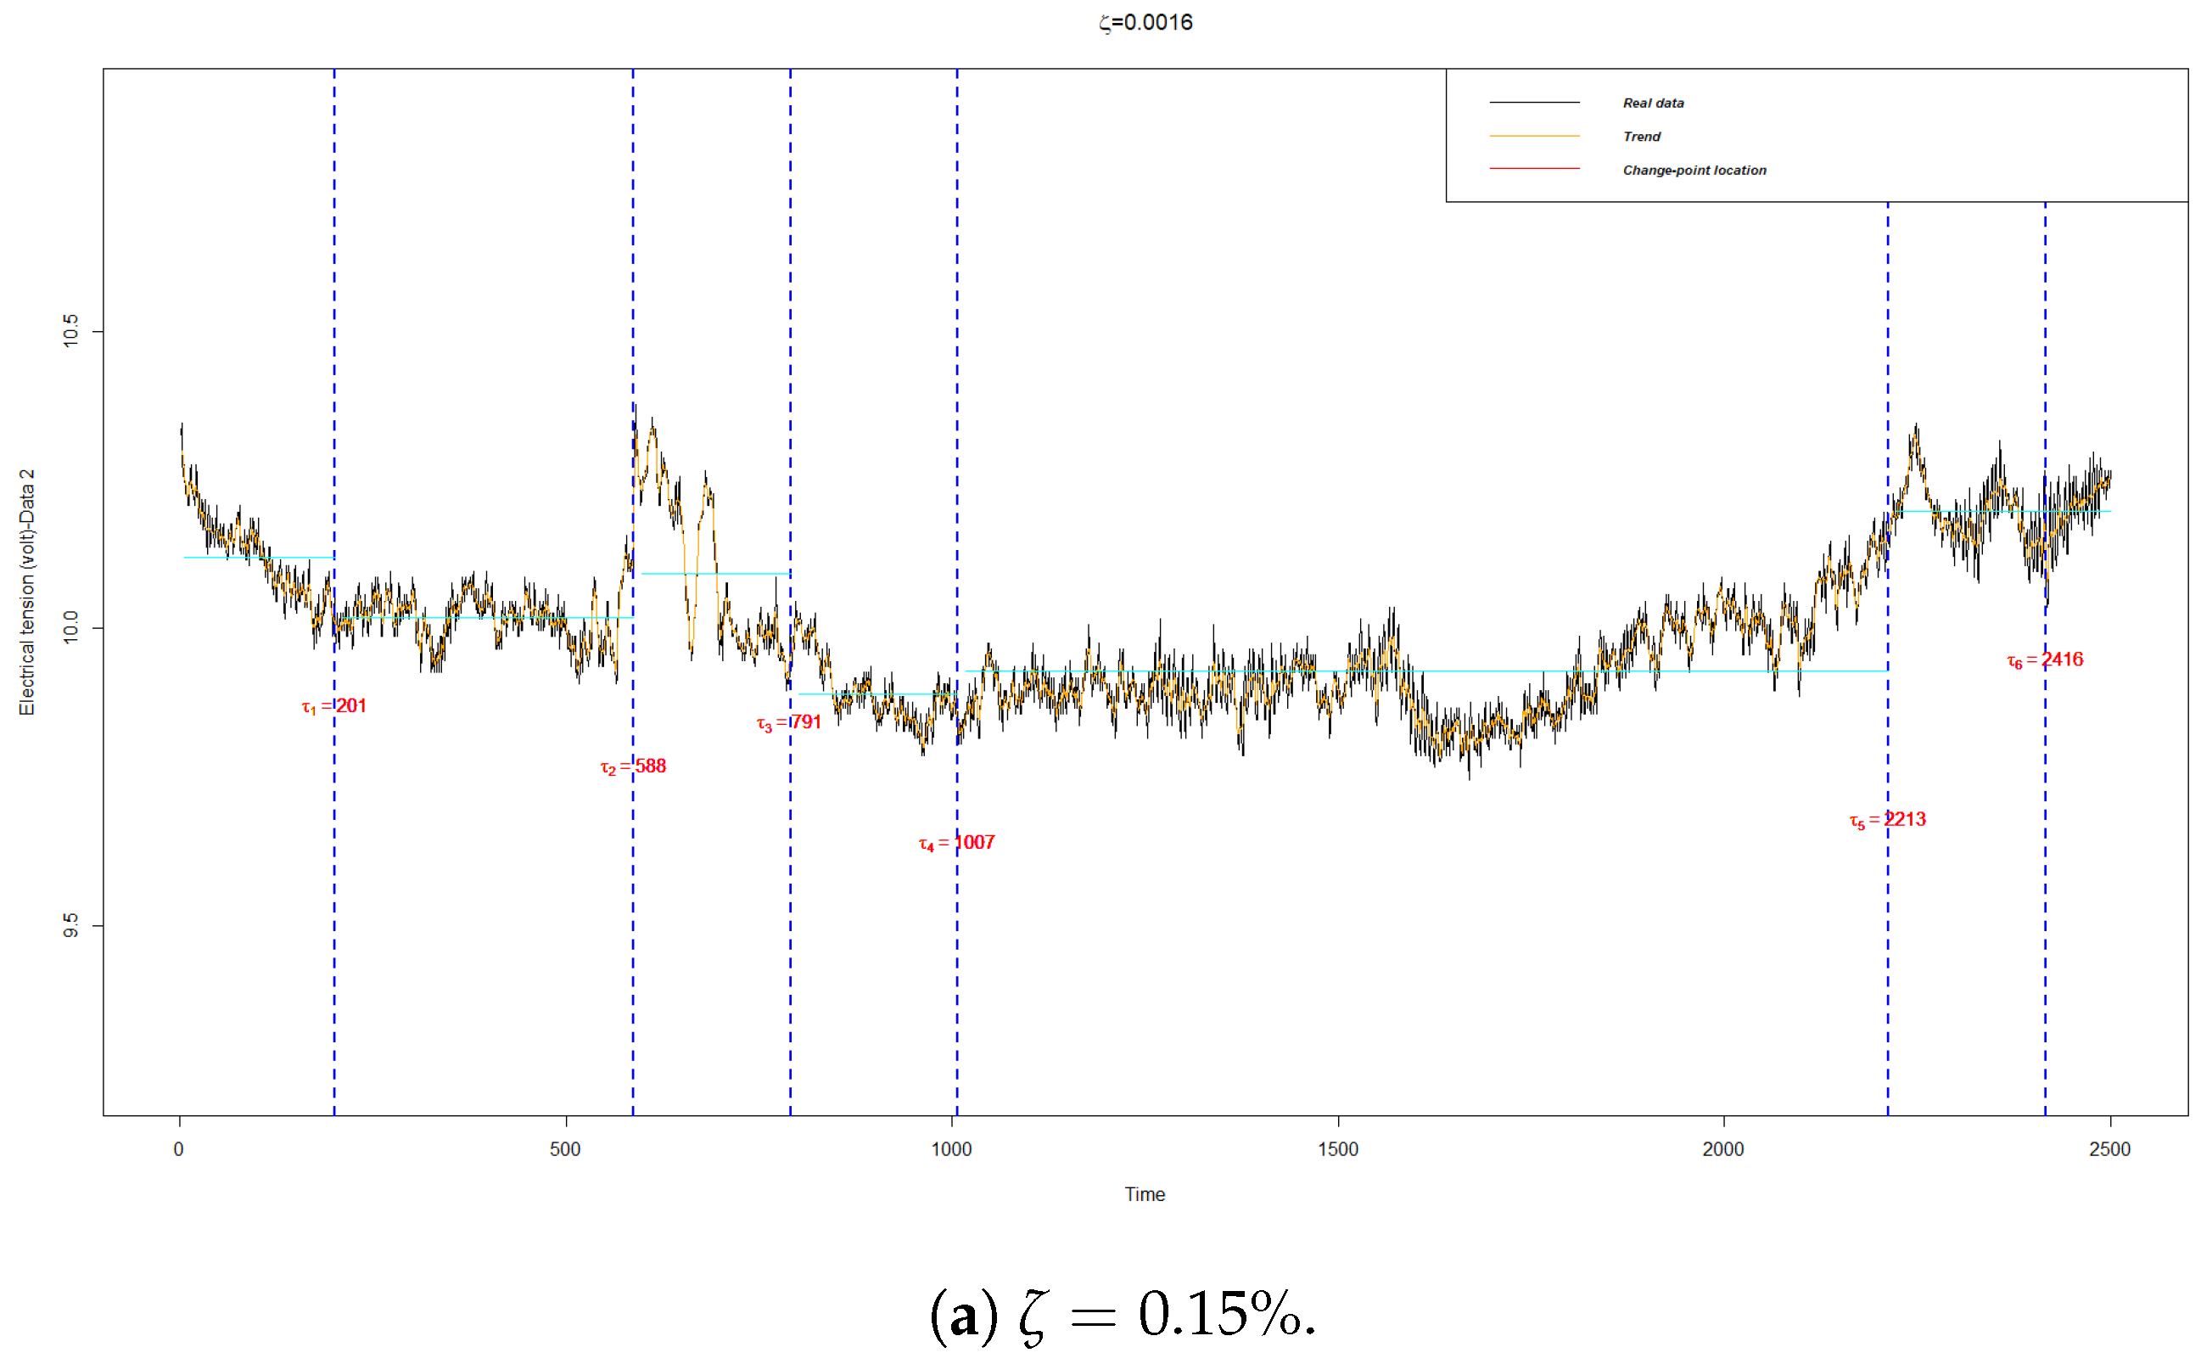Click the figure caption (a) ζ = 0.15%

point(1123,1313)
